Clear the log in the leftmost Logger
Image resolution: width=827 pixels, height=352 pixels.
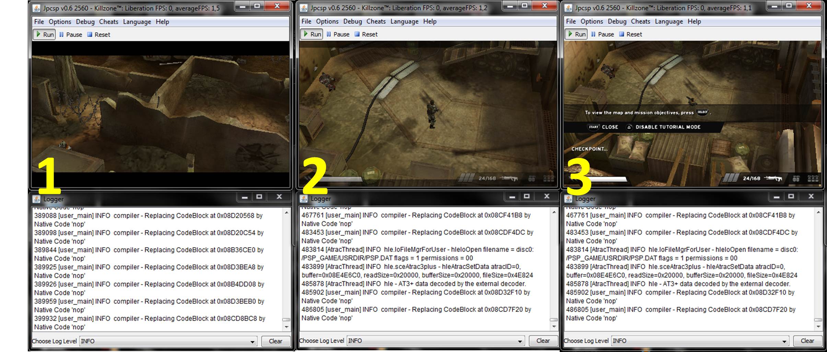coord(276,341)
